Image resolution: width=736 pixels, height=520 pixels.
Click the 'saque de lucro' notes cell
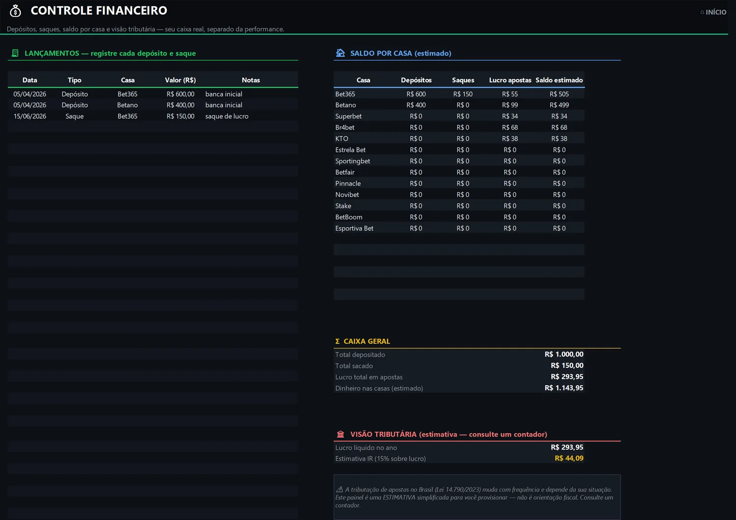[227, 116]
